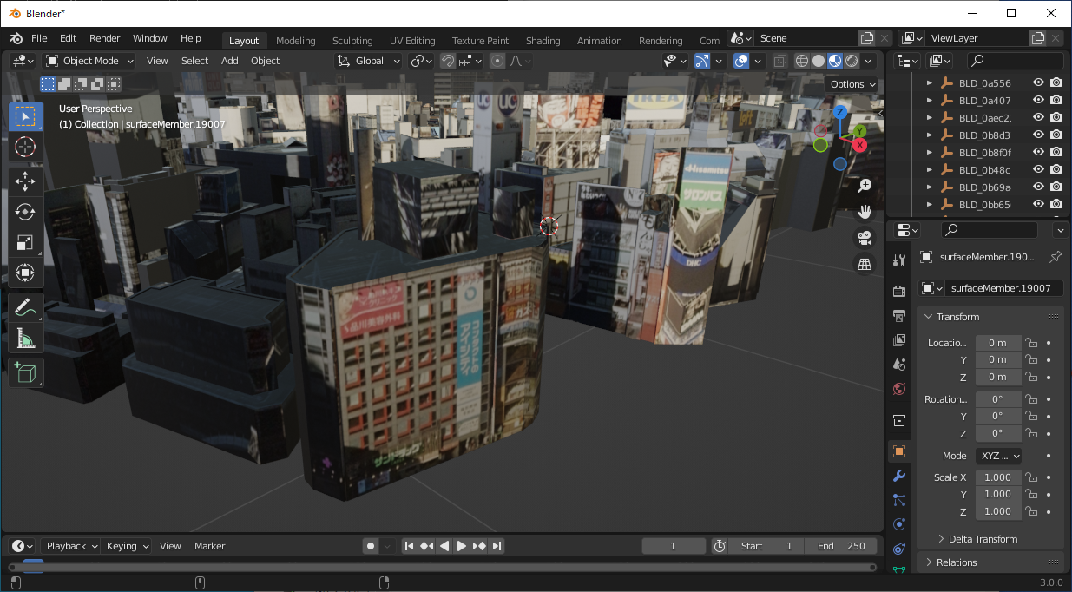1072x592 pixels.
Task: Open the Collection properties tab
Action: (899, 421)
